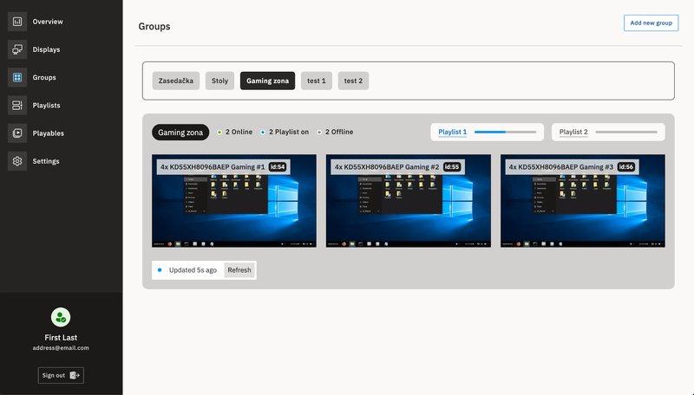Open the Gaming #3 display thumbnail
The image size is (694, 395).
click(582, 201)
